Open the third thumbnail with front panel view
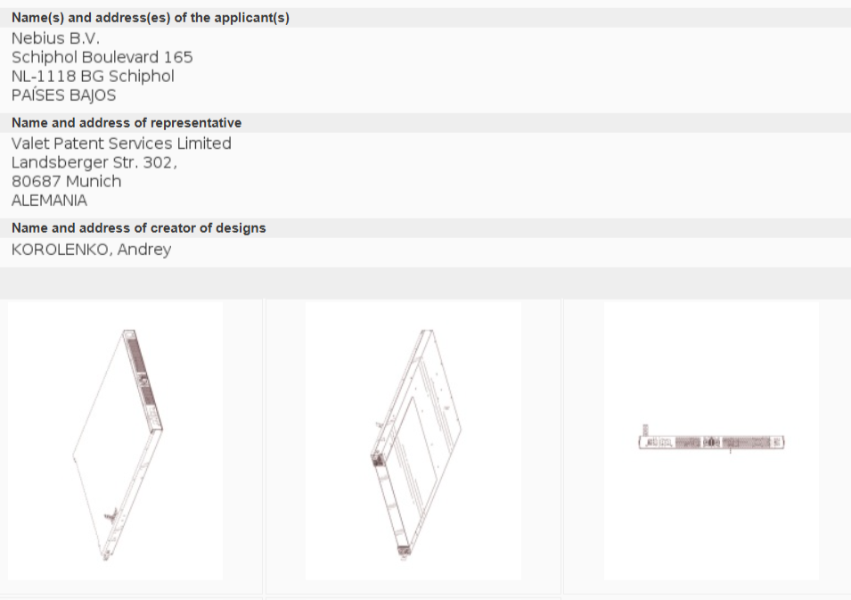851x600 pixels. [x=711, y=441]
